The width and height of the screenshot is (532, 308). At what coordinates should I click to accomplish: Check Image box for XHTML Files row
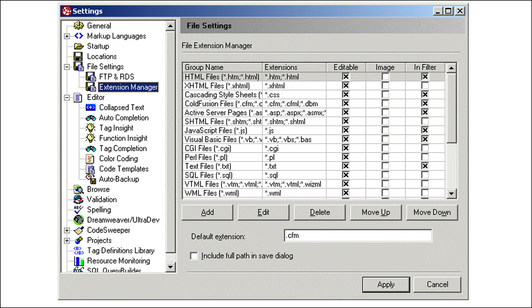click(x=385, y=86)
